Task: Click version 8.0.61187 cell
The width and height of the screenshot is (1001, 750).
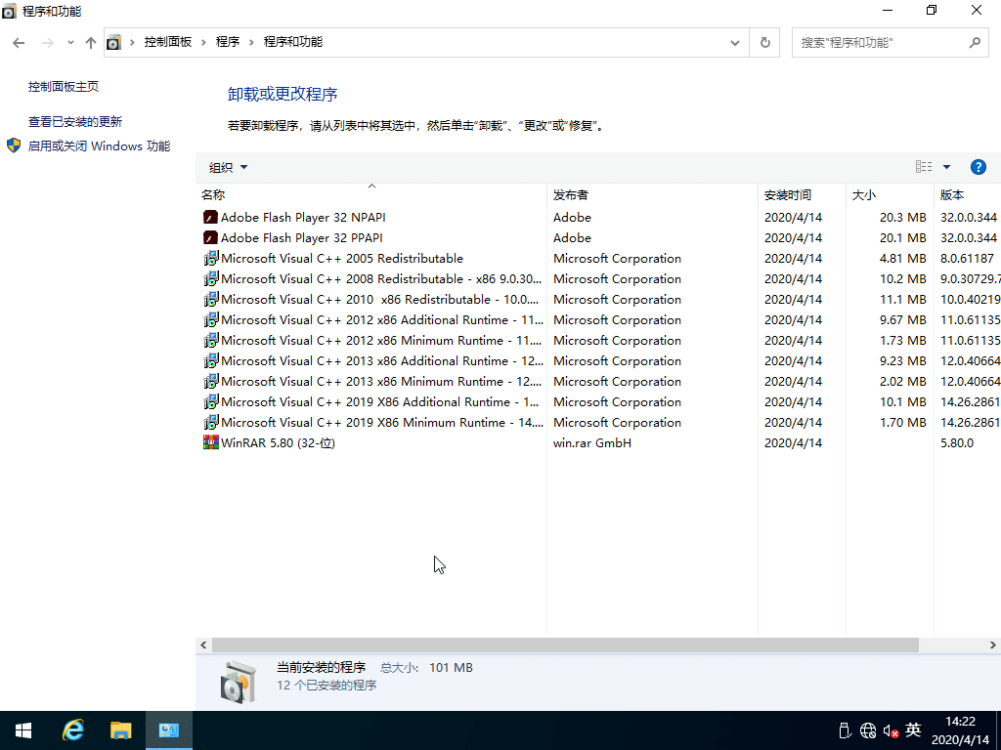Action: [967, 258]
